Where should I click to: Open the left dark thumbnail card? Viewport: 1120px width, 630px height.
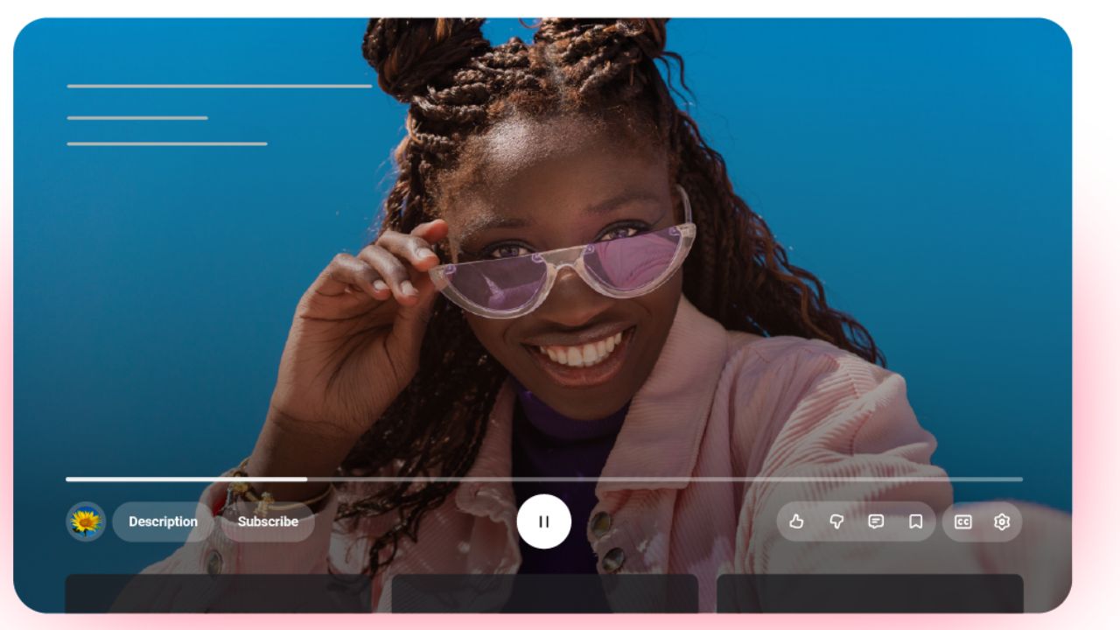click(x=218, y=593)
